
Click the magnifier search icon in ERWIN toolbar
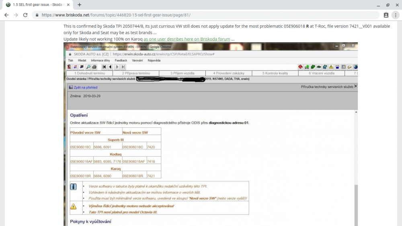(88, 67)
